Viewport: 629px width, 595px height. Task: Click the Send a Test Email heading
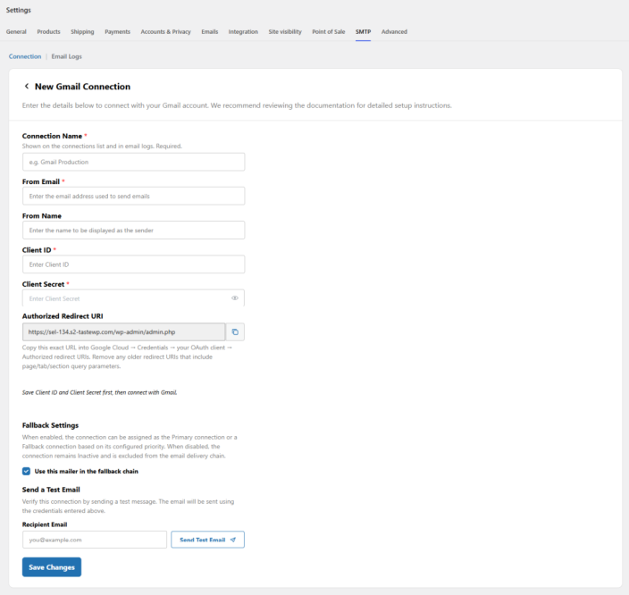51,490
